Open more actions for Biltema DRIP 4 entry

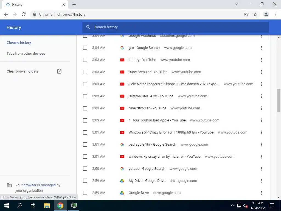click(262, 96)
